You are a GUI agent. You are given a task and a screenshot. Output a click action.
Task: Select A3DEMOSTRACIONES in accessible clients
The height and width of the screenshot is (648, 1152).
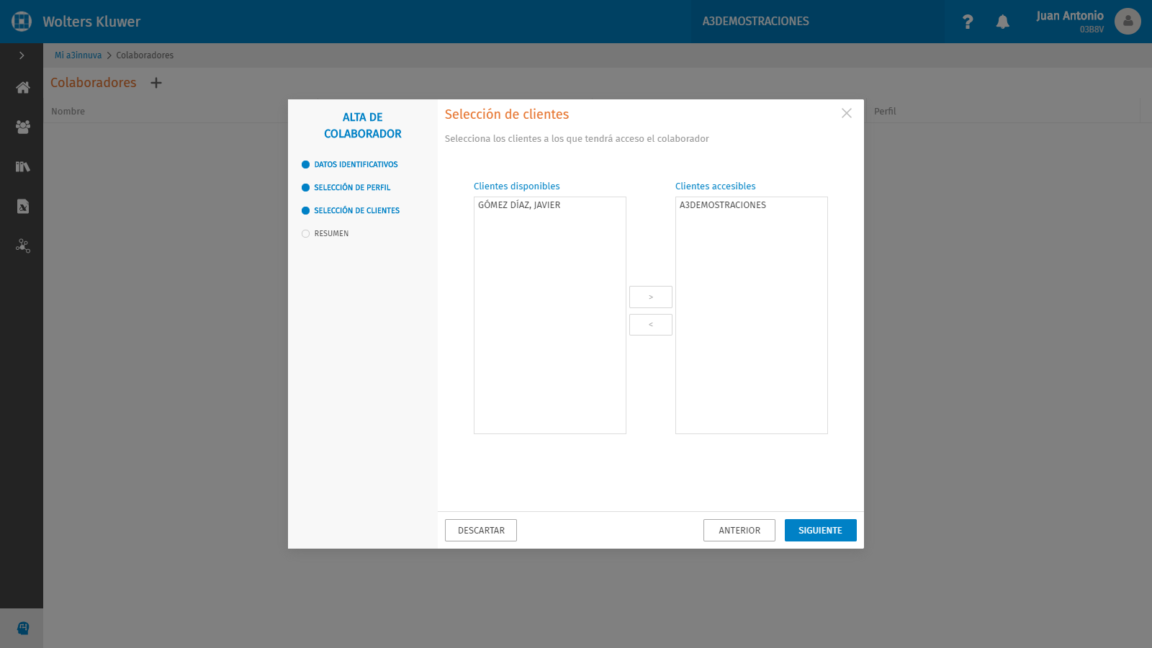(752, 205)
